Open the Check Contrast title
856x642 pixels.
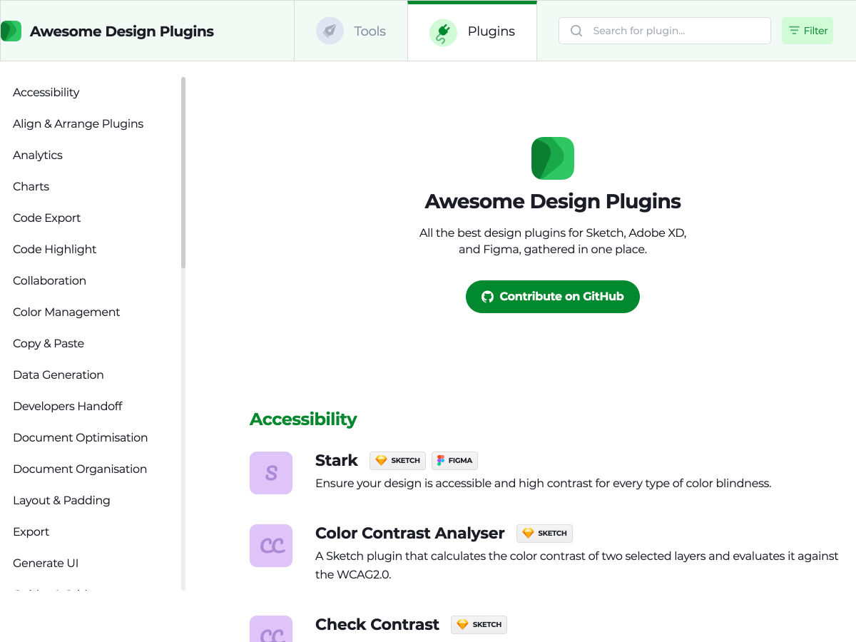[377, 625]
